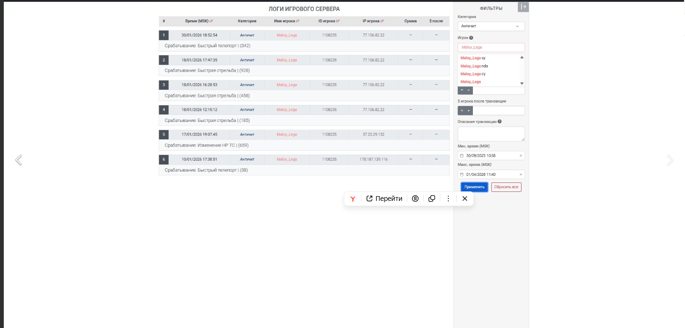Click the copy icon in floating toolbar

pyautogui.click(x=432, y=199)
